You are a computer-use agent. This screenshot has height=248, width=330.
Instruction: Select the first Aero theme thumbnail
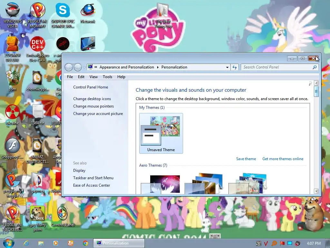[x=160, y=184]
